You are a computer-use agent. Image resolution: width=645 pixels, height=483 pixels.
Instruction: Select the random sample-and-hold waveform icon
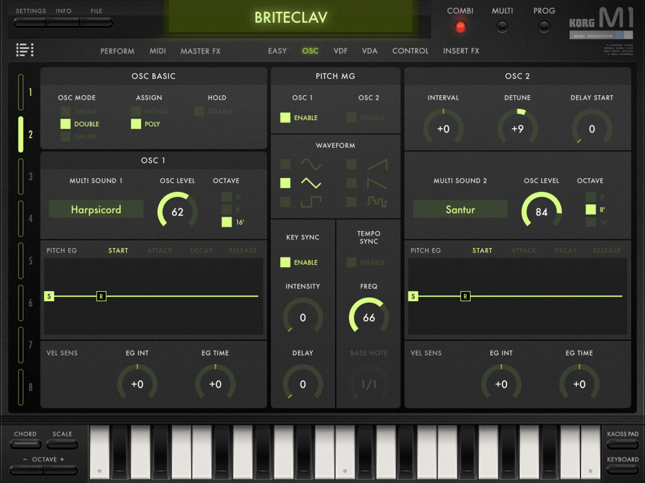378,201
